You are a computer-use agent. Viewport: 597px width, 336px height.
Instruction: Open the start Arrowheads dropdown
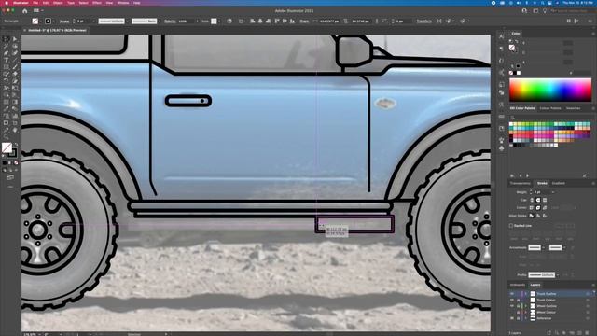[544, 247]
